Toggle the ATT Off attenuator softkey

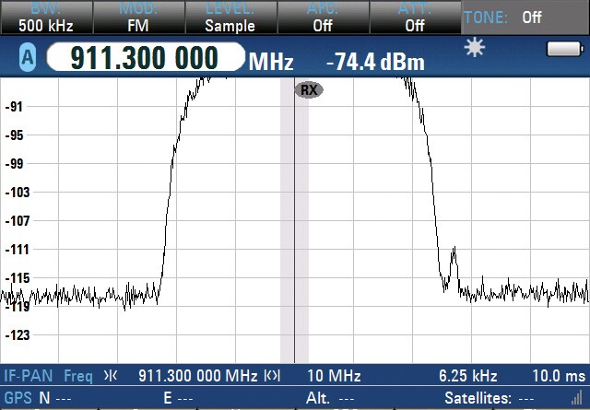point(415,18)
